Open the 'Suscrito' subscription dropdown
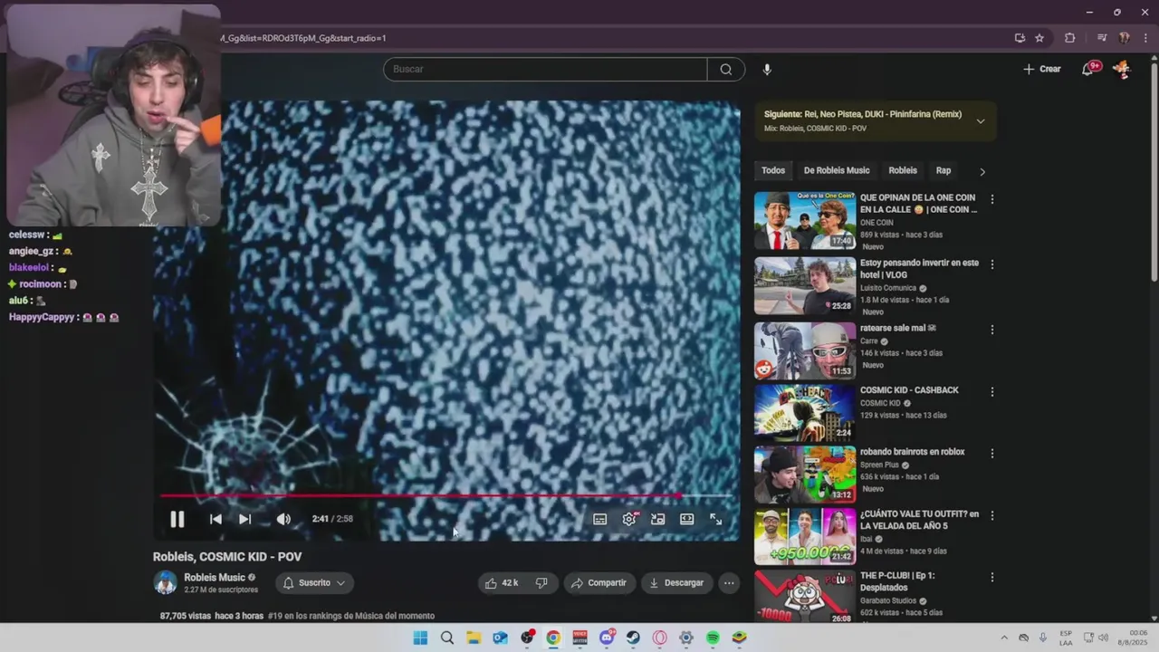This screenshot has height=652, width=1159. (313, 583)
